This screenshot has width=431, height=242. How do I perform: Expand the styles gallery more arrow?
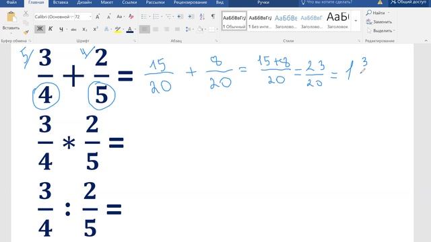356,21
